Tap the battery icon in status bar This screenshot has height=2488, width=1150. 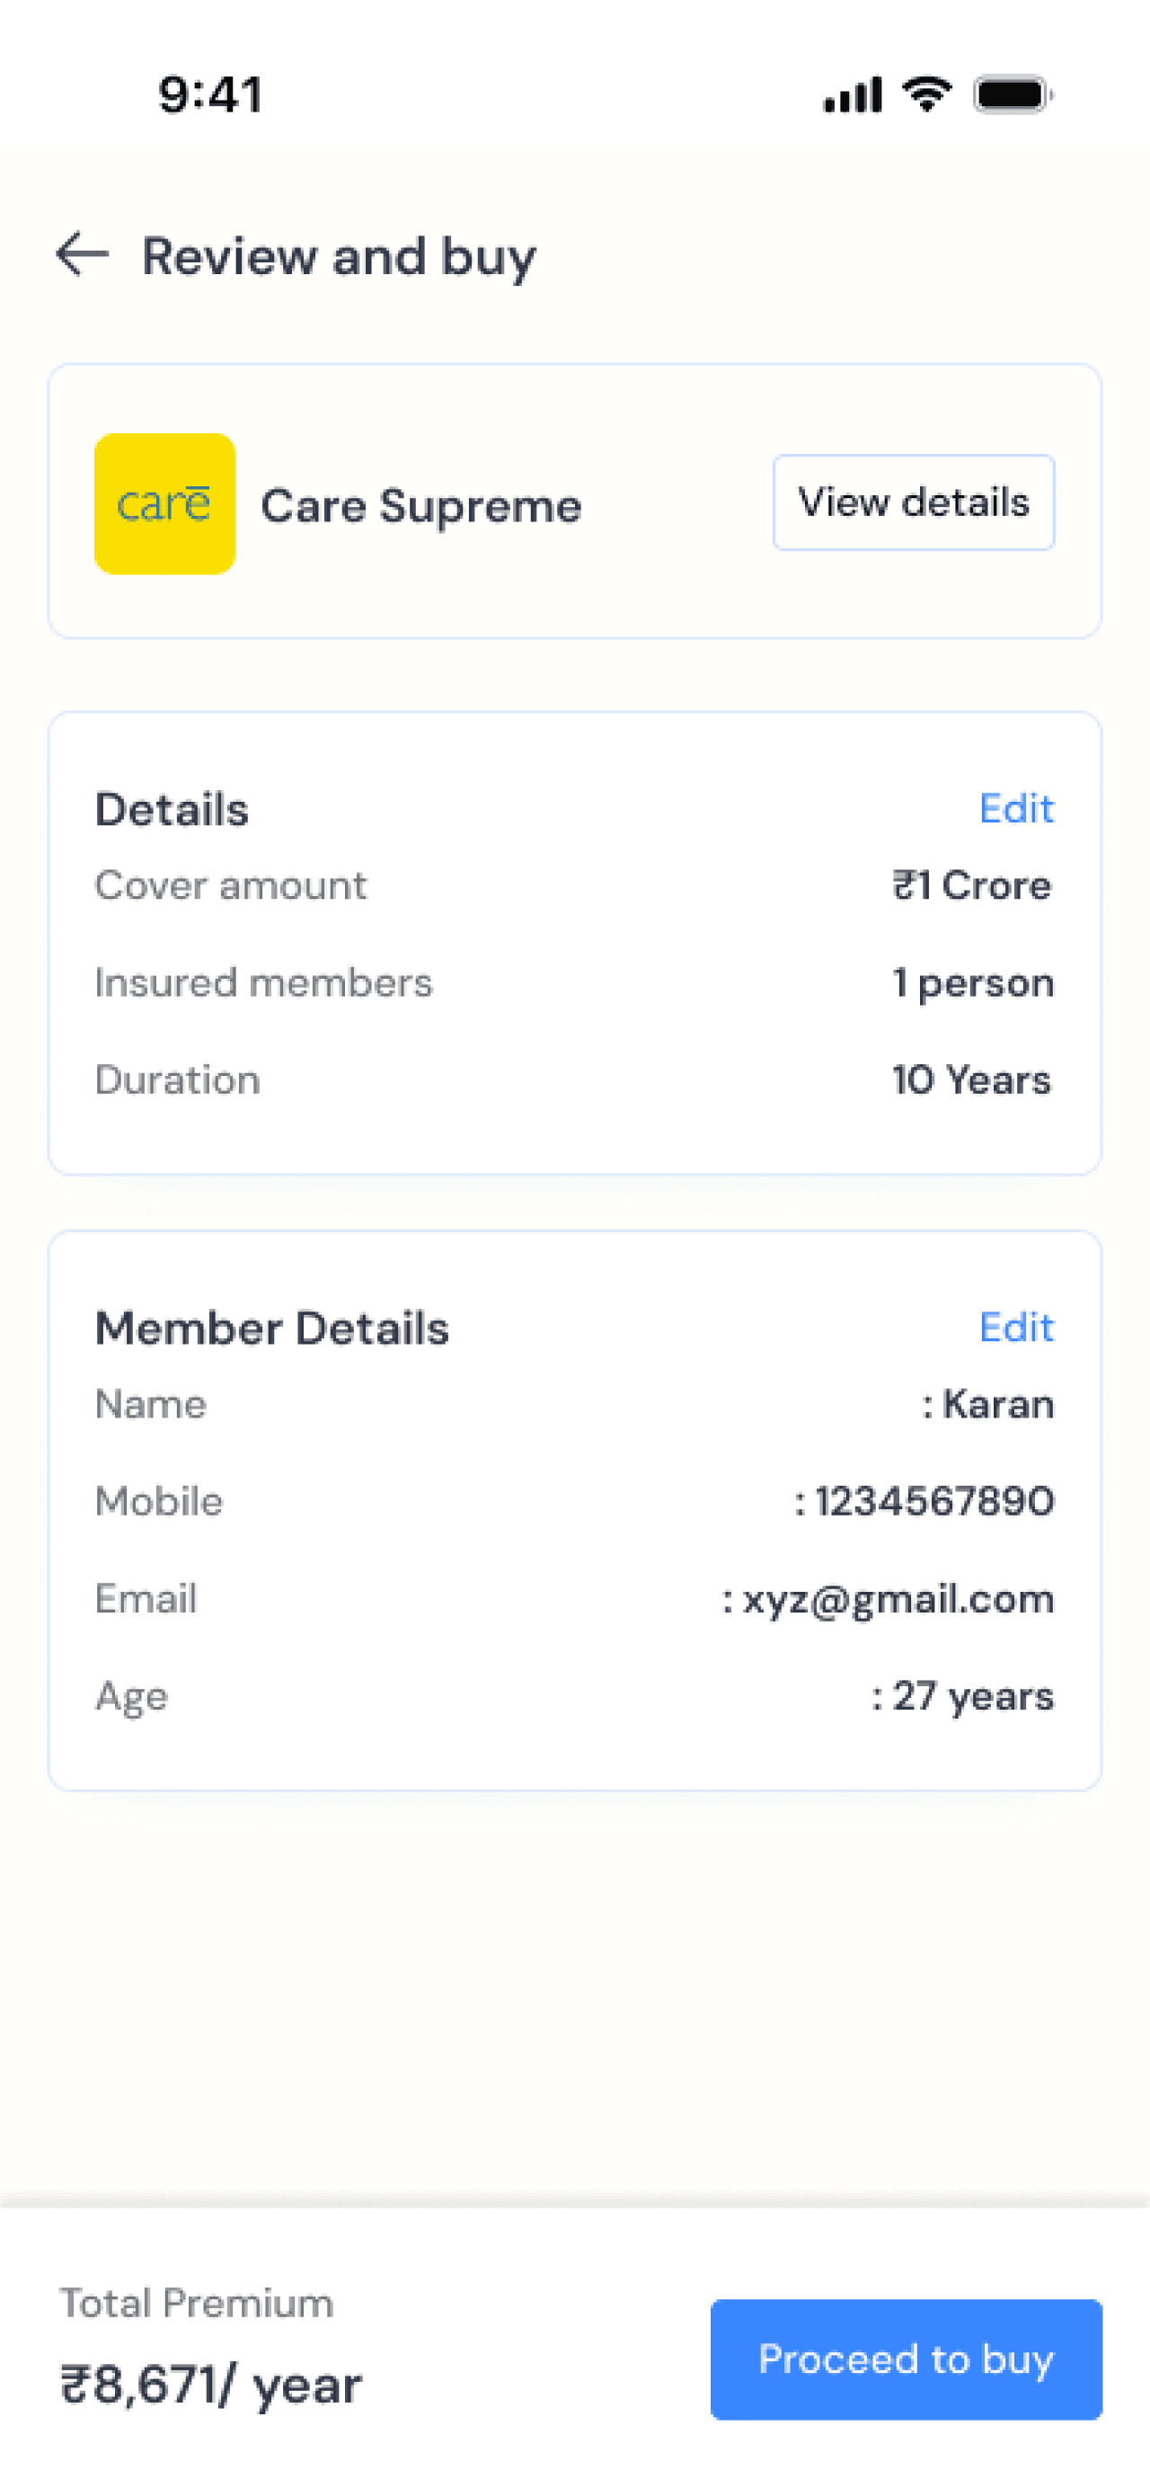tap(1013, 94)
